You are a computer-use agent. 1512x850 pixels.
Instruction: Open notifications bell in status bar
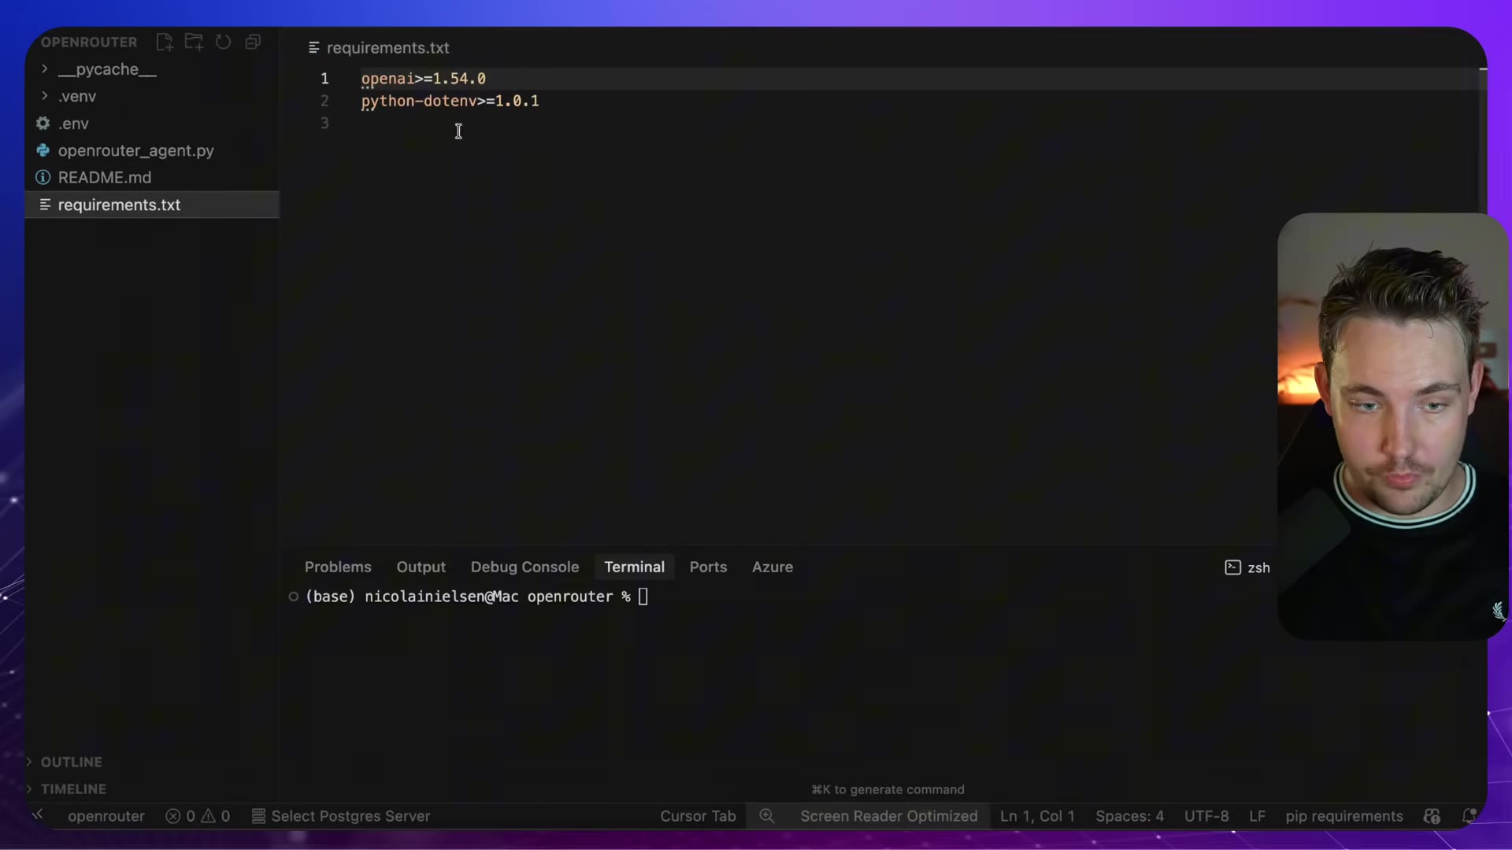coord(1469,816)
